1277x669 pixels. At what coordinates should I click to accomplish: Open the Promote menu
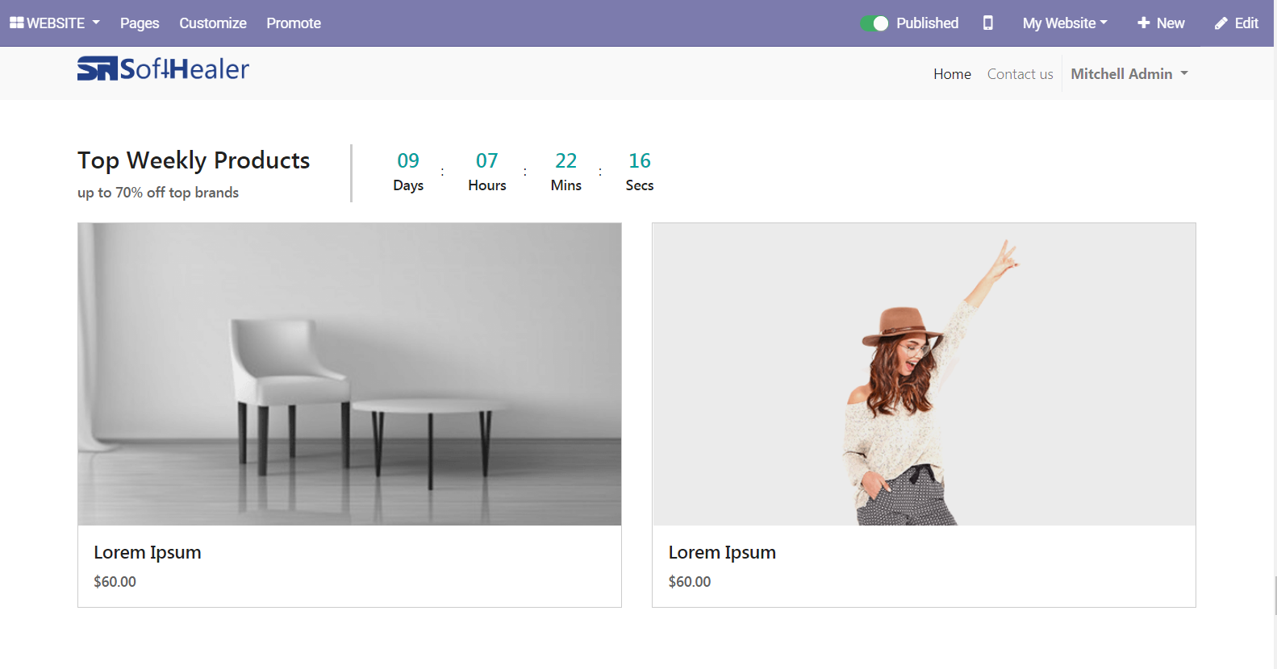294,23
